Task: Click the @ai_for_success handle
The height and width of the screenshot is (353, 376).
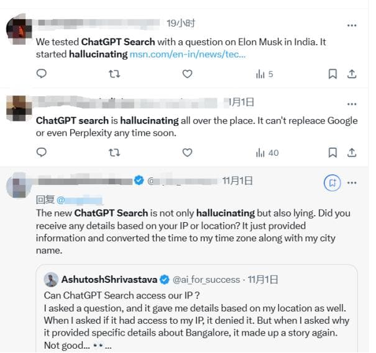Action: [206, 279]
